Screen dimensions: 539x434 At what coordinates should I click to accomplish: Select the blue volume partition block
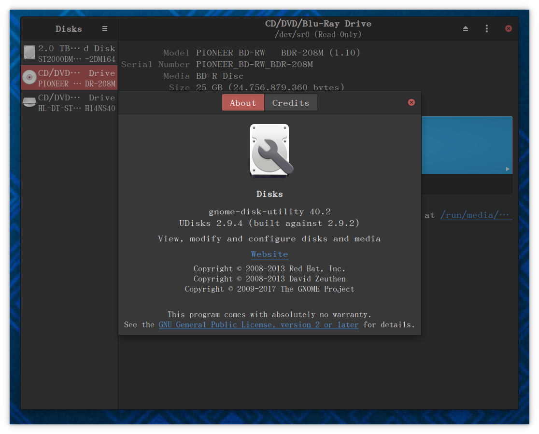467,145
